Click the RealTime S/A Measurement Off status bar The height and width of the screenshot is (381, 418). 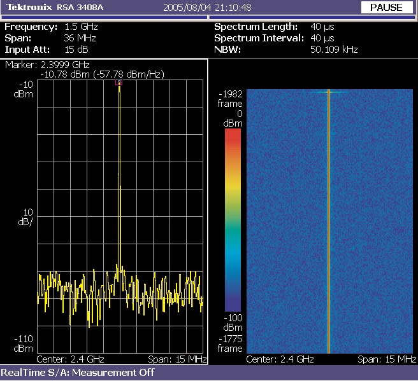tap(78, 373)
